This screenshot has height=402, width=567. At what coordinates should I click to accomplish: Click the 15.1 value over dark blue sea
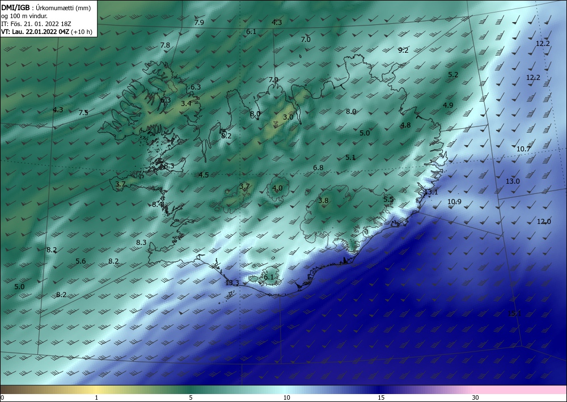(x=515, y=314)
